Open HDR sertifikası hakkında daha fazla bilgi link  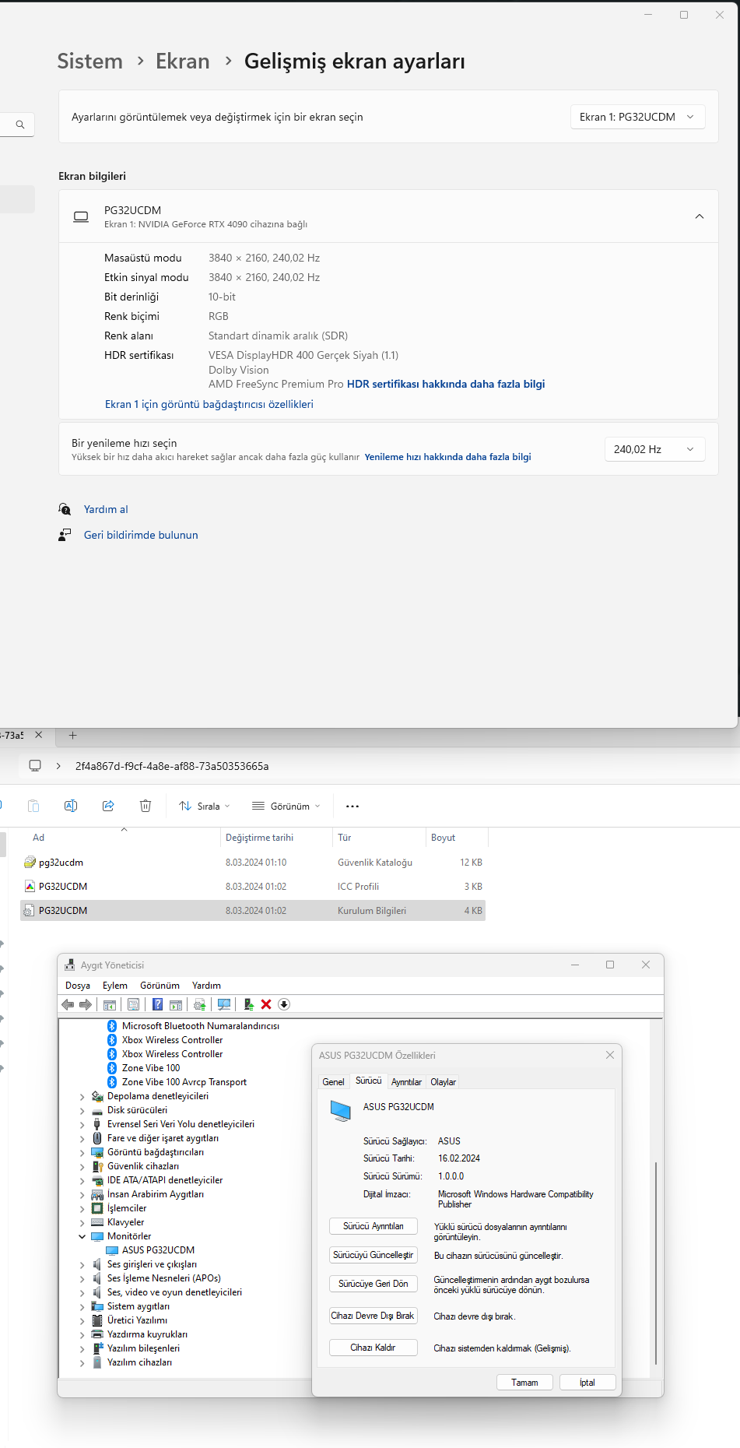[446, 384]
